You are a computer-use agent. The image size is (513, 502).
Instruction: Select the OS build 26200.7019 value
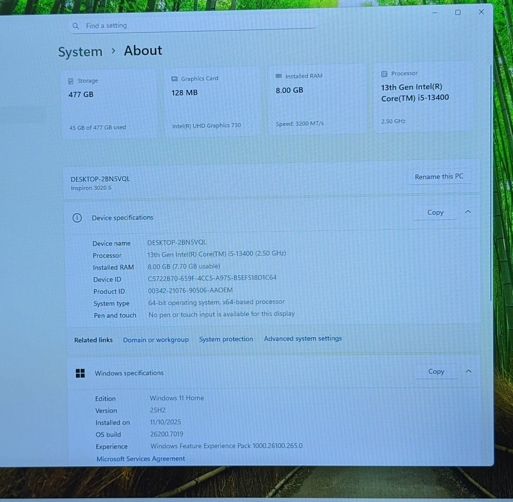(167, 434)
